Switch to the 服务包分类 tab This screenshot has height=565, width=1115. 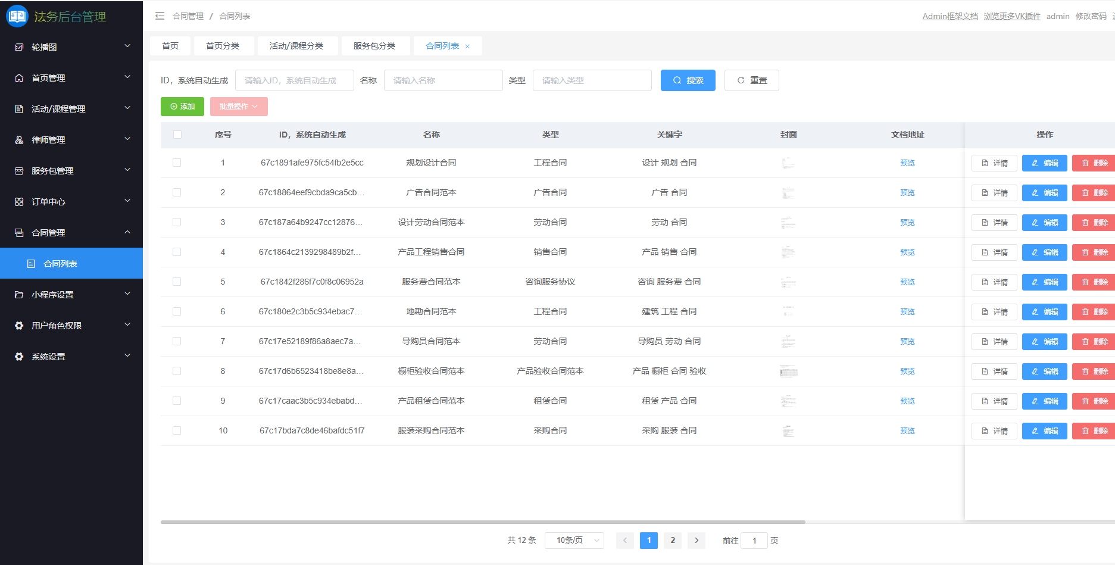[374, 46]
